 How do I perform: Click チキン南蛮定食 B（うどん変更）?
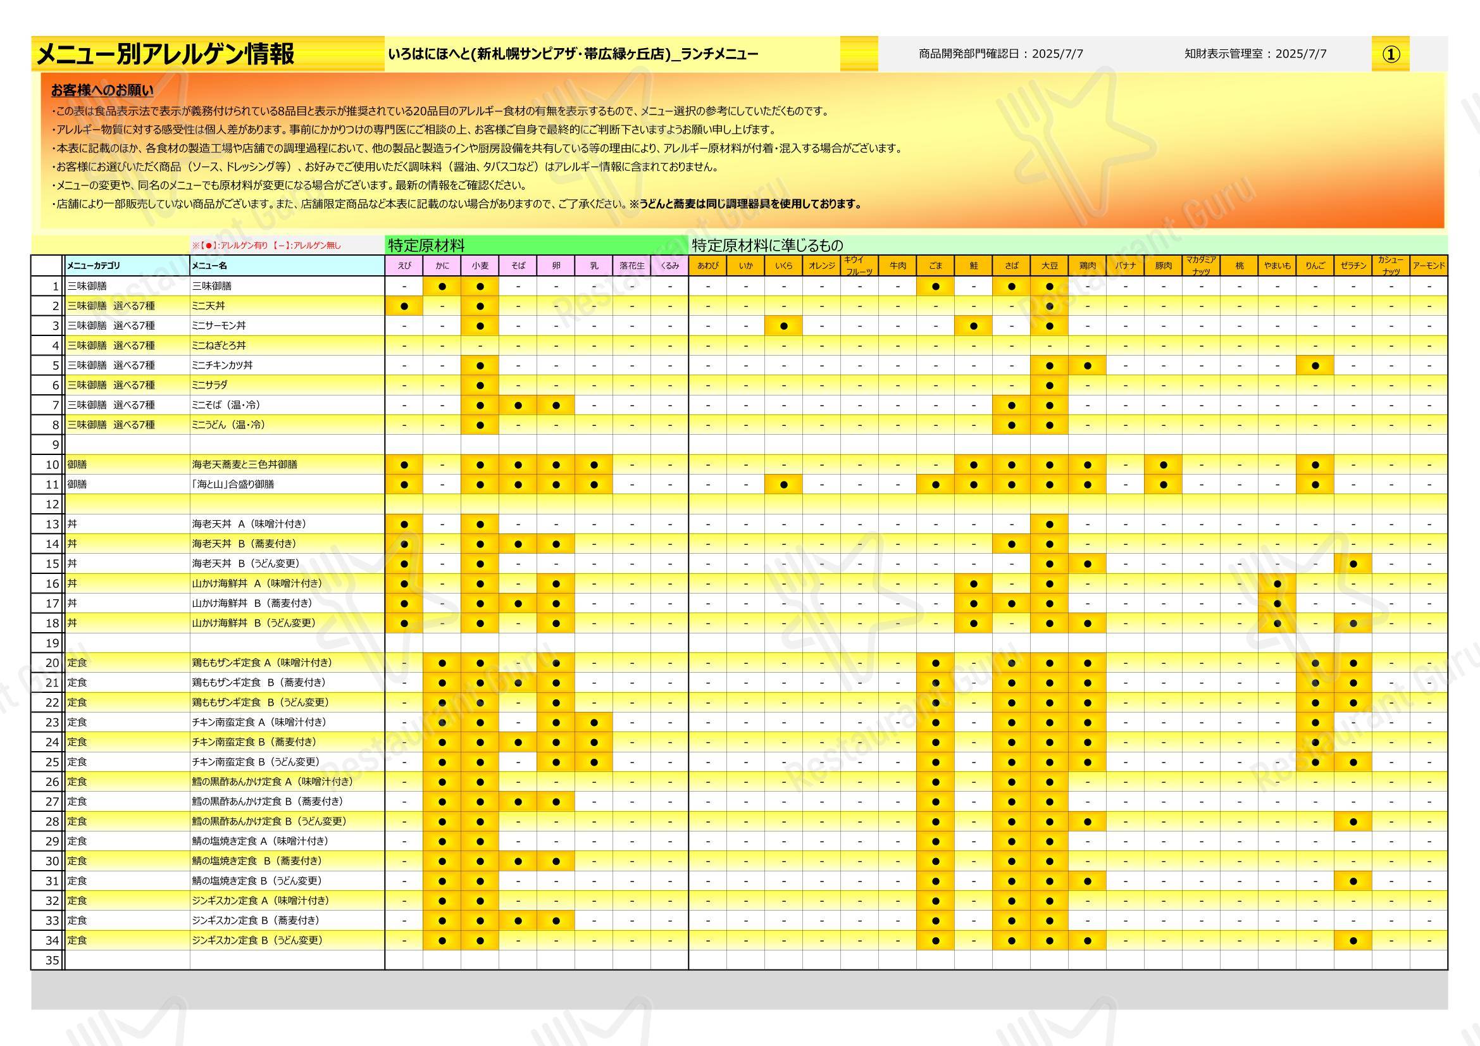[256, 762]
